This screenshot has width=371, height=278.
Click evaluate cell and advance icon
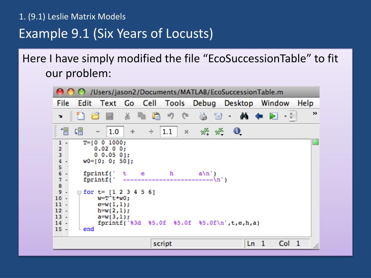point(79,131)
